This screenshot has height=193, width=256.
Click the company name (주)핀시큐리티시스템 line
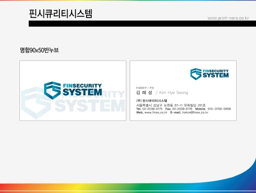[x=152, y=101]
